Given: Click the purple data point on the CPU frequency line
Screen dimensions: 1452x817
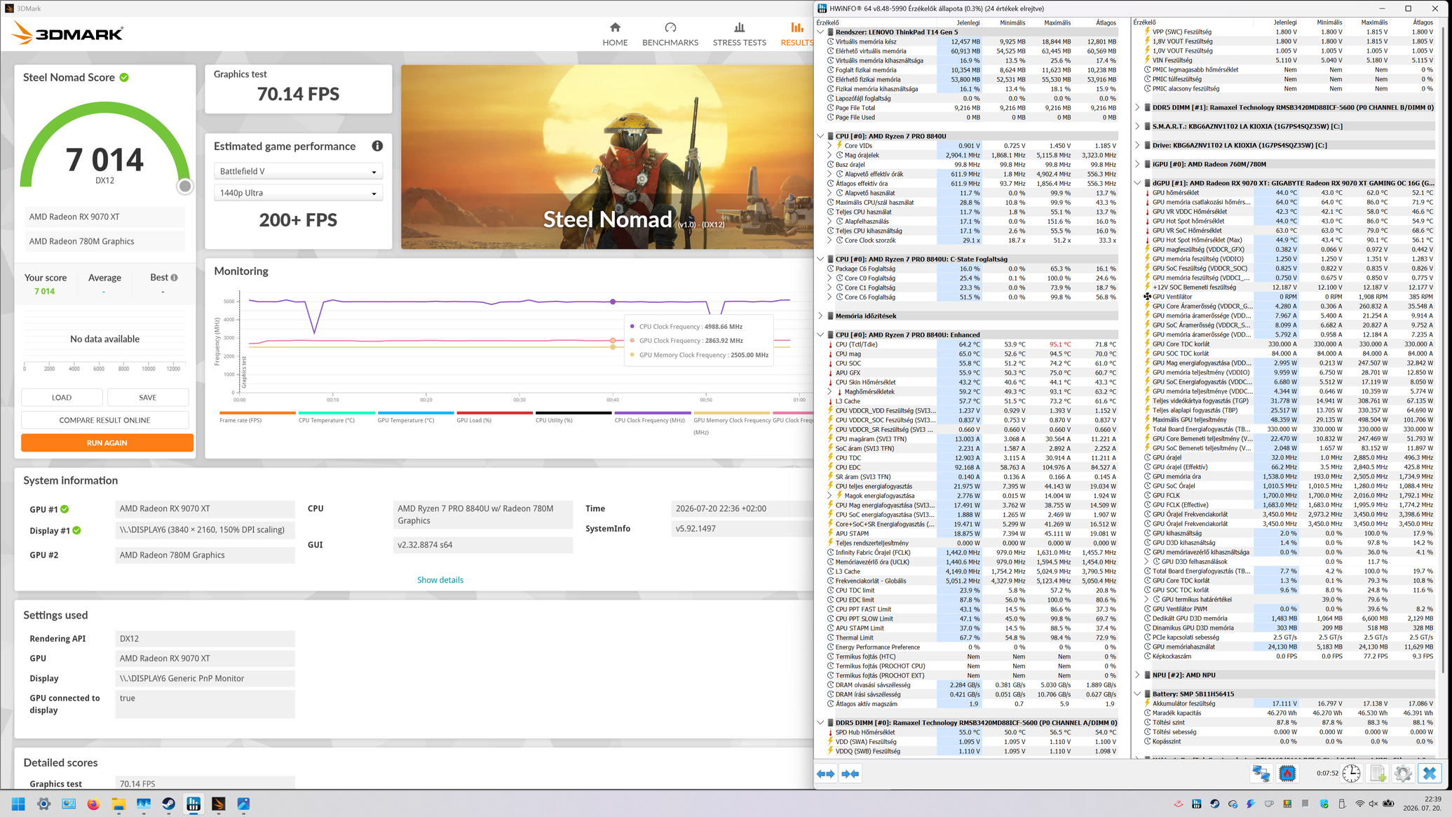Looking at the screenshot, I should pyautogui.click(x=613, y=302).
